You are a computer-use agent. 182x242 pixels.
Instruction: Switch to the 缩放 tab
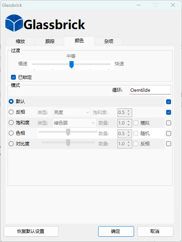20,42
